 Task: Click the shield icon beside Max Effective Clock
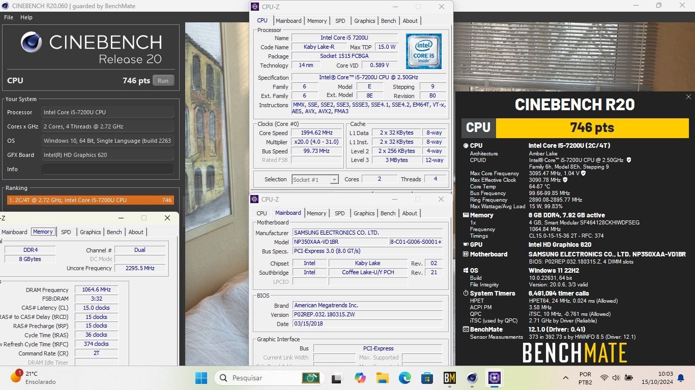coord(565,180)
